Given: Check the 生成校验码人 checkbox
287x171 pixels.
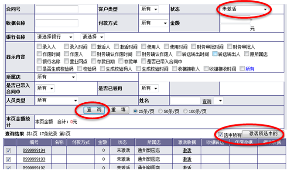Looking at the screenshot, I should [102, 68].
